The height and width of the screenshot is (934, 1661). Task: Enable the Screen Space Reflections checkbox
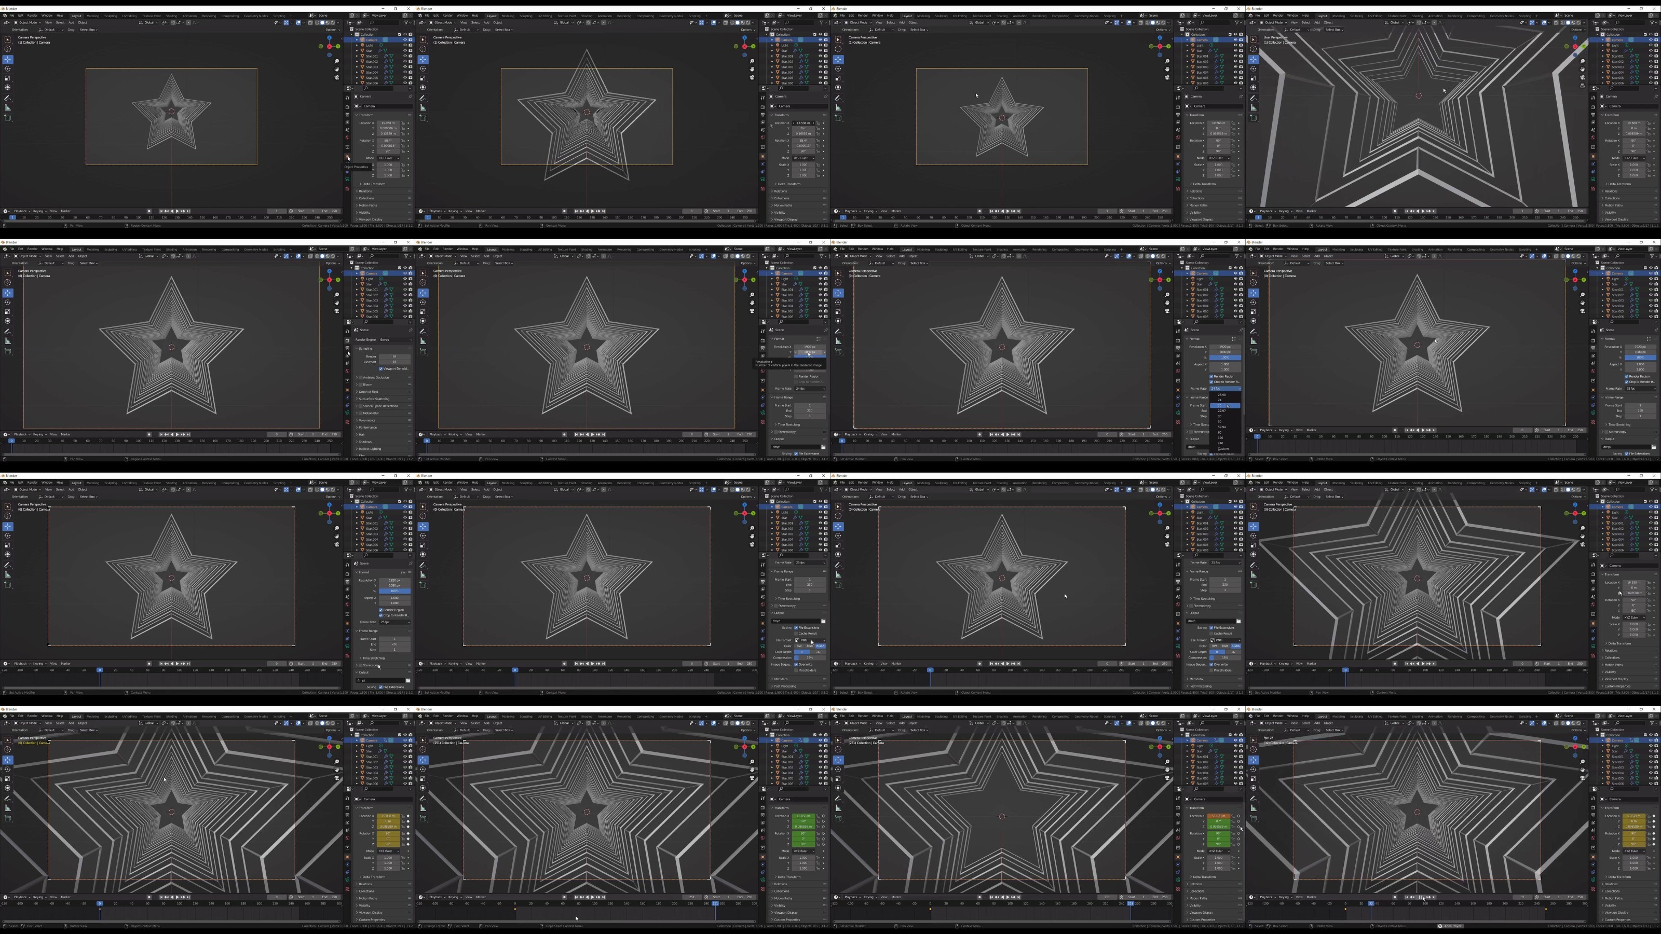pyautogui.click(x=361, y=406)
